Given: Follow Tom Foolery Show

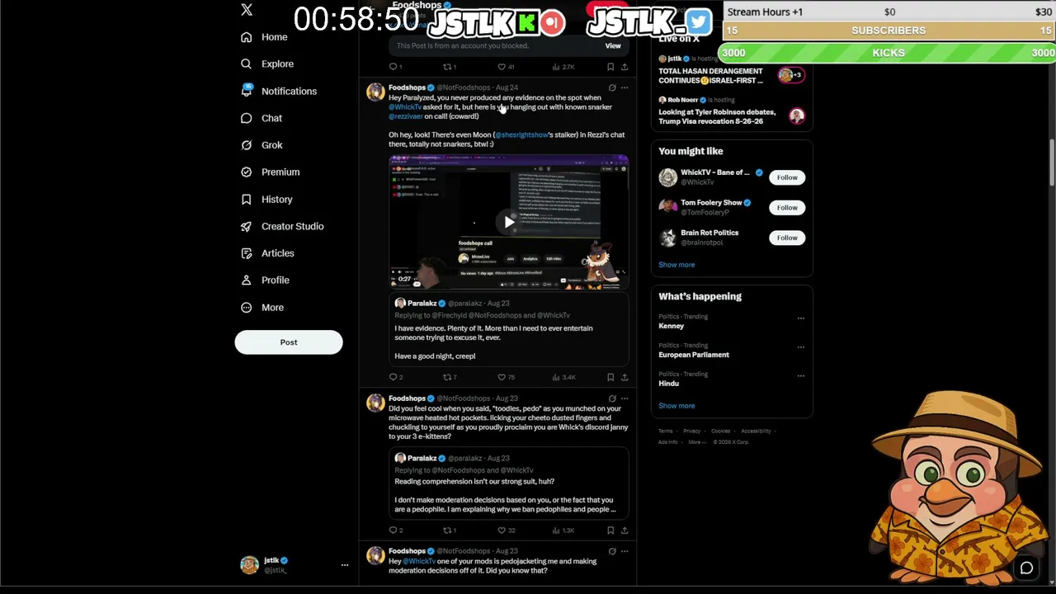Looking at the screenshot, I should tap(787, 207).
